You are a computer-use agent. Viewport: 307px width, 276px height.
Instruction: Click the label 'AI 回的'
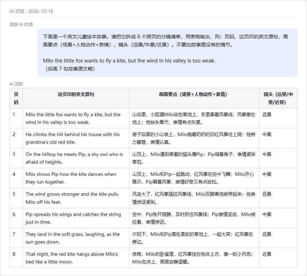pyautogui.click(x=16, y=84)
